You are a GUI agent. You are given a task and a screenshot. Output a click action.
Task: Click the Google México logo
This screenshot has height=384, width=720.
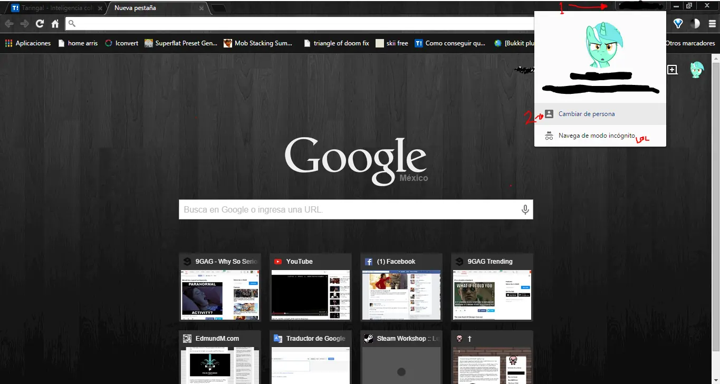[356, 161]
